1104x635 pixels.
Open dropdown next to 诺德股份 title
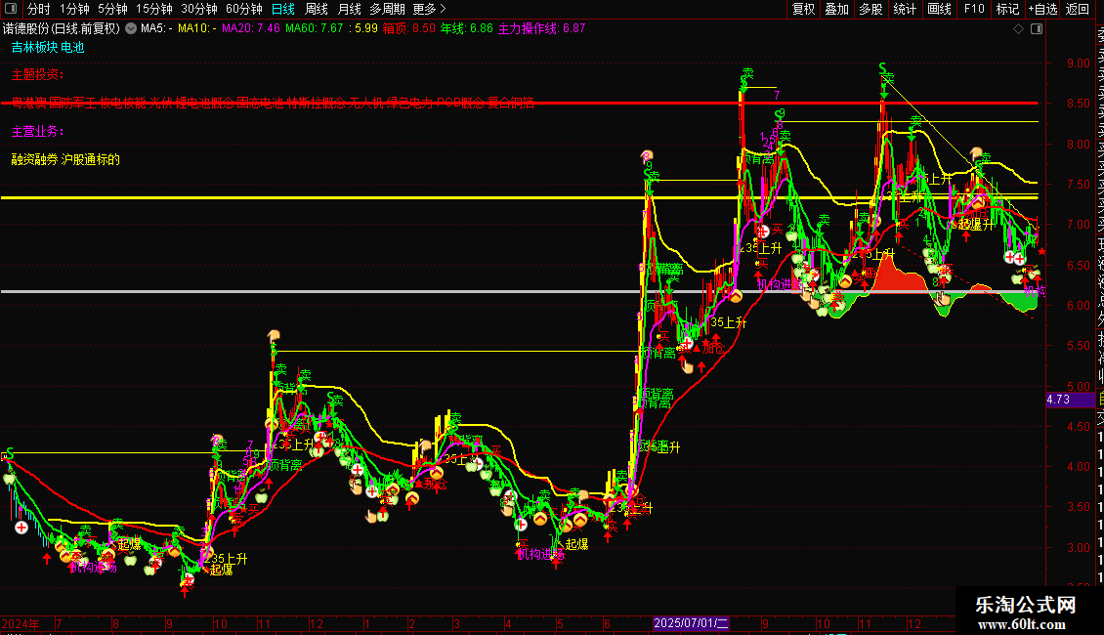131,29
